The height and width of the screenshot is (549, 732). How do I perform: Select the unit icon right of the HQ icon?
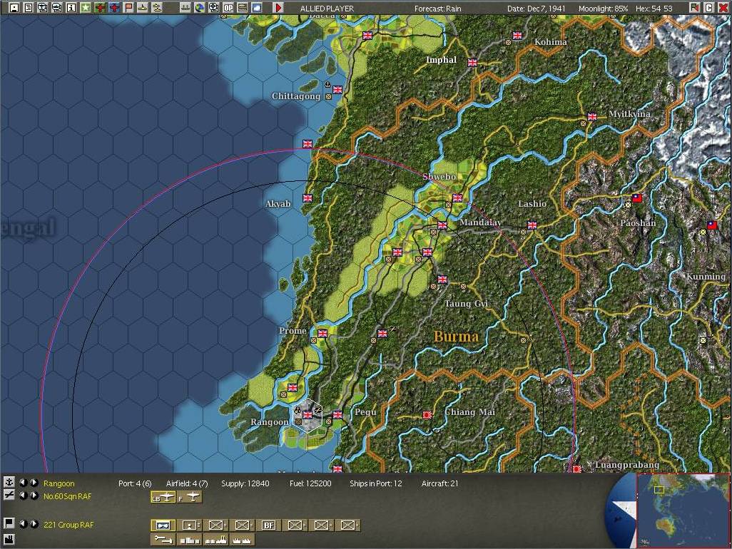coord(190,525)
